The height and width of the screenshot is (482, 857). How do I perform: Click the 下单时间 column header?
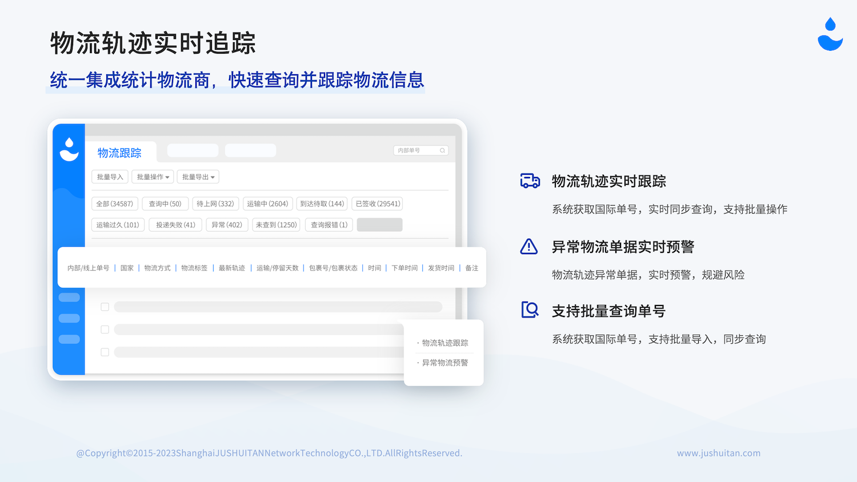click(405, 268)
